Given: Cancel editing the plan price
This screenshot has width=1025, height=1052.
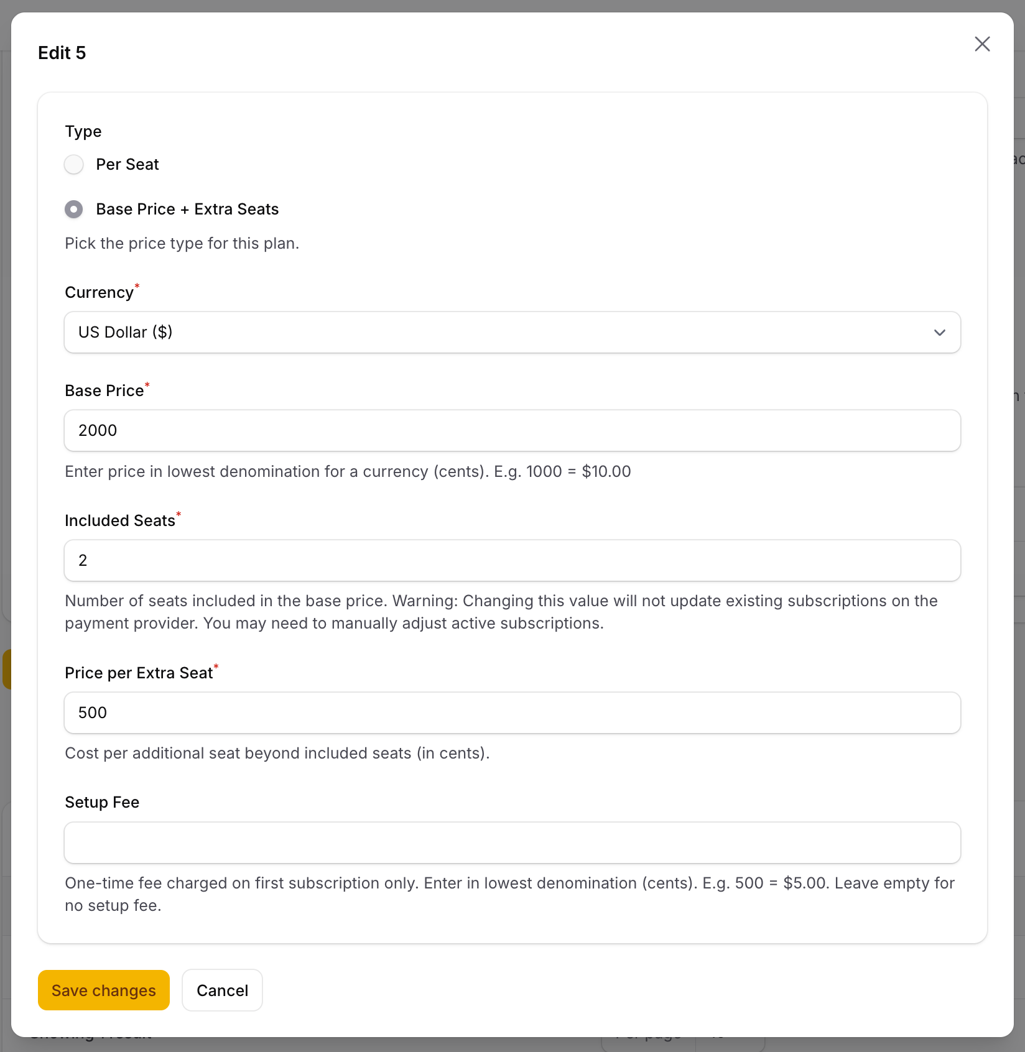Looking at the screenshot, I should click(222, 990).
